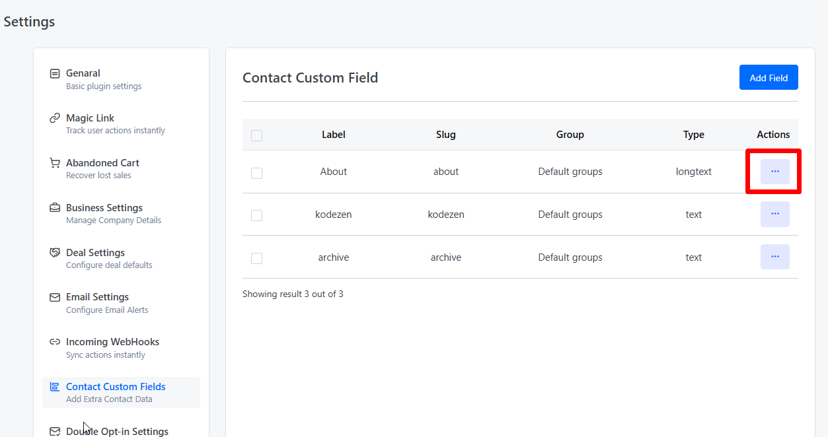Click the Business Settings briefcase icon
Image resolution: width=828 pixels, height=437 pixels.
coord(55,208)
